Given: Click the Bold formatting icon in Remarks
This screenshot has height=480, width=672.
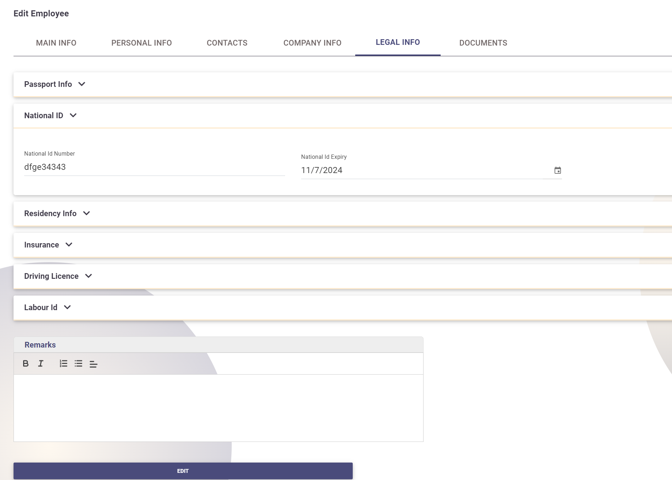Looking at the screenshot, I should click(x=26, y=364).
